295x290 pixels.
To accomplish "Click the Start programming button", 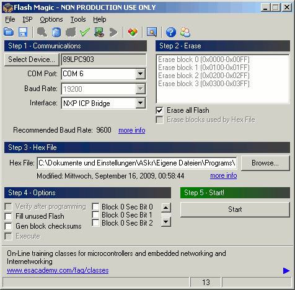I will point(235,209).
